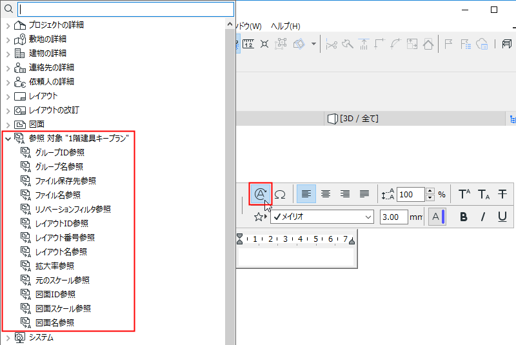Select レイアウトID参照 autotext
Image resolution: width=516 pixels, height=345 pixels.
61,223
